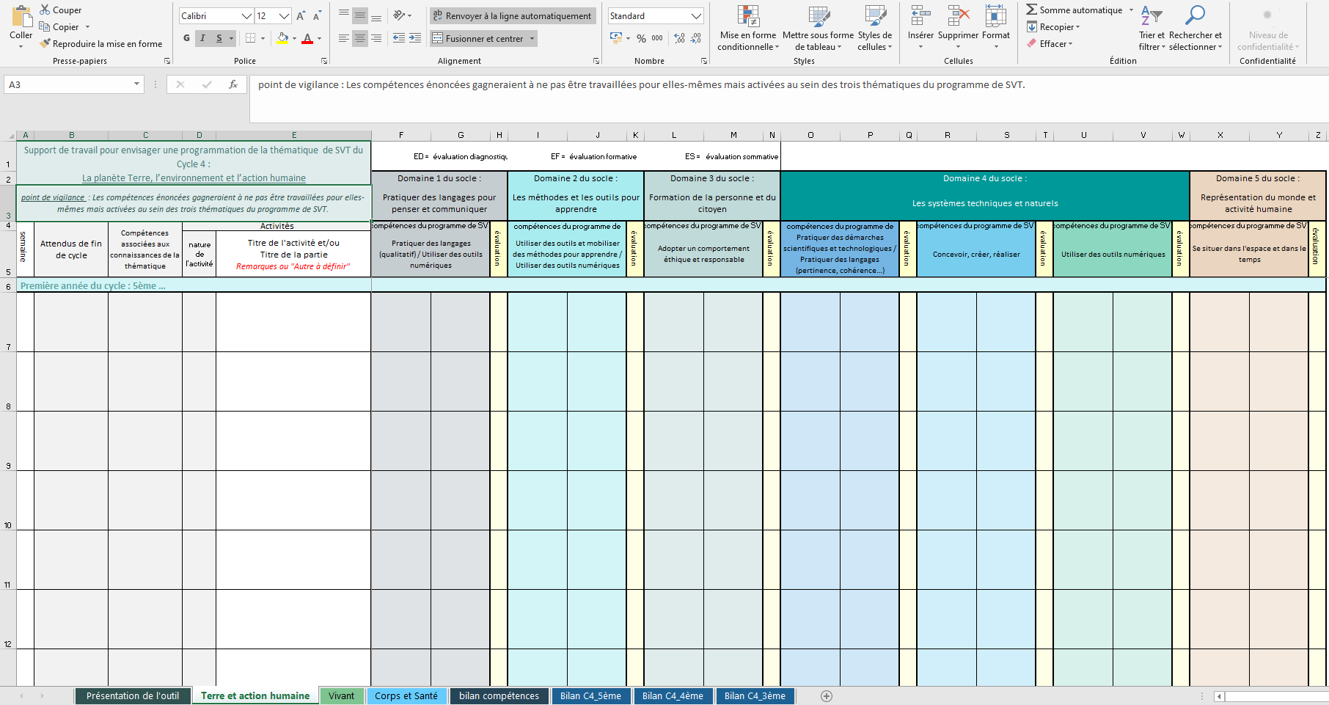Viewport: 1329px width, 705px height.
Task: Add a new sheet with the plus button
Action: [x=827, y=696]
